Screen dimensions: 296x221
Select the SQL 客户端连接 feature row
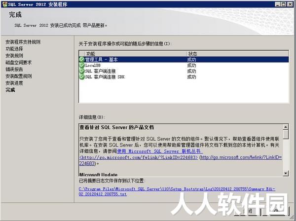coord(184,71)
